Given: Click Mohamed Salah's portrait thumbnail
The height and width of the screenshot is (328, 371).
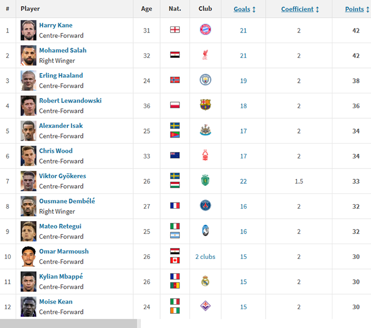Looking at the screenshot, I should [28, 55].
